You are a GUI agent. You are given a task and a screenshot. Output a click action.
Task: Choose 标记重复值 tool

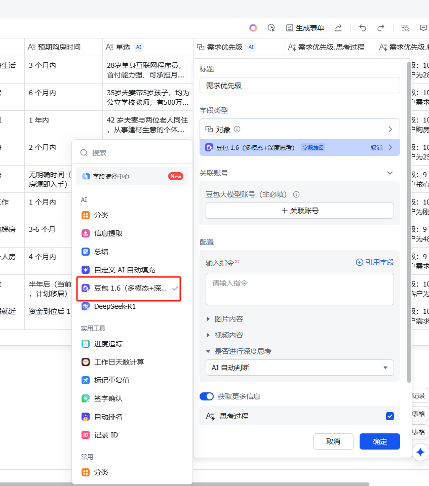pyautogui.click(x=132, y=380)
